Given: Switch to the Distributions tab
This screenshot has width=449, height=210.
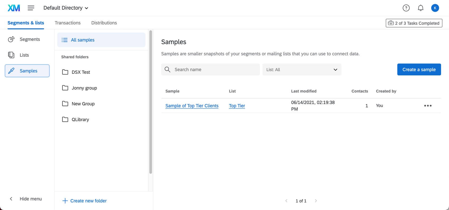Looking at the screenshot, I should [x=104, y=23].
